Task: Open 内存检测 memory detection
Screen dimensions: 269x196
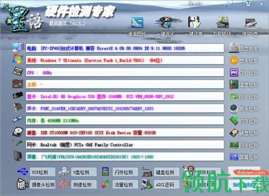Action: (244, 121)
